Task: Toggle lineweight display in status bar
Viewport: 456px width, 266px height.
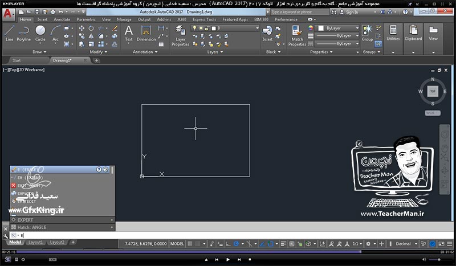Action: [283, 244]
